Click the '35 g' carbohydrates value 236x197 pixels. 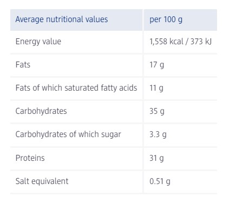coord(157,111)
